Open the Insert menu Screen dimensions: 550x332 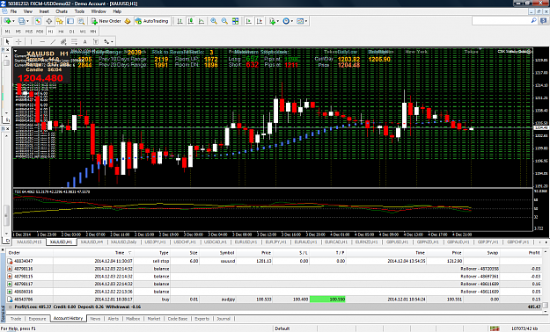click(x=44, y=11)
